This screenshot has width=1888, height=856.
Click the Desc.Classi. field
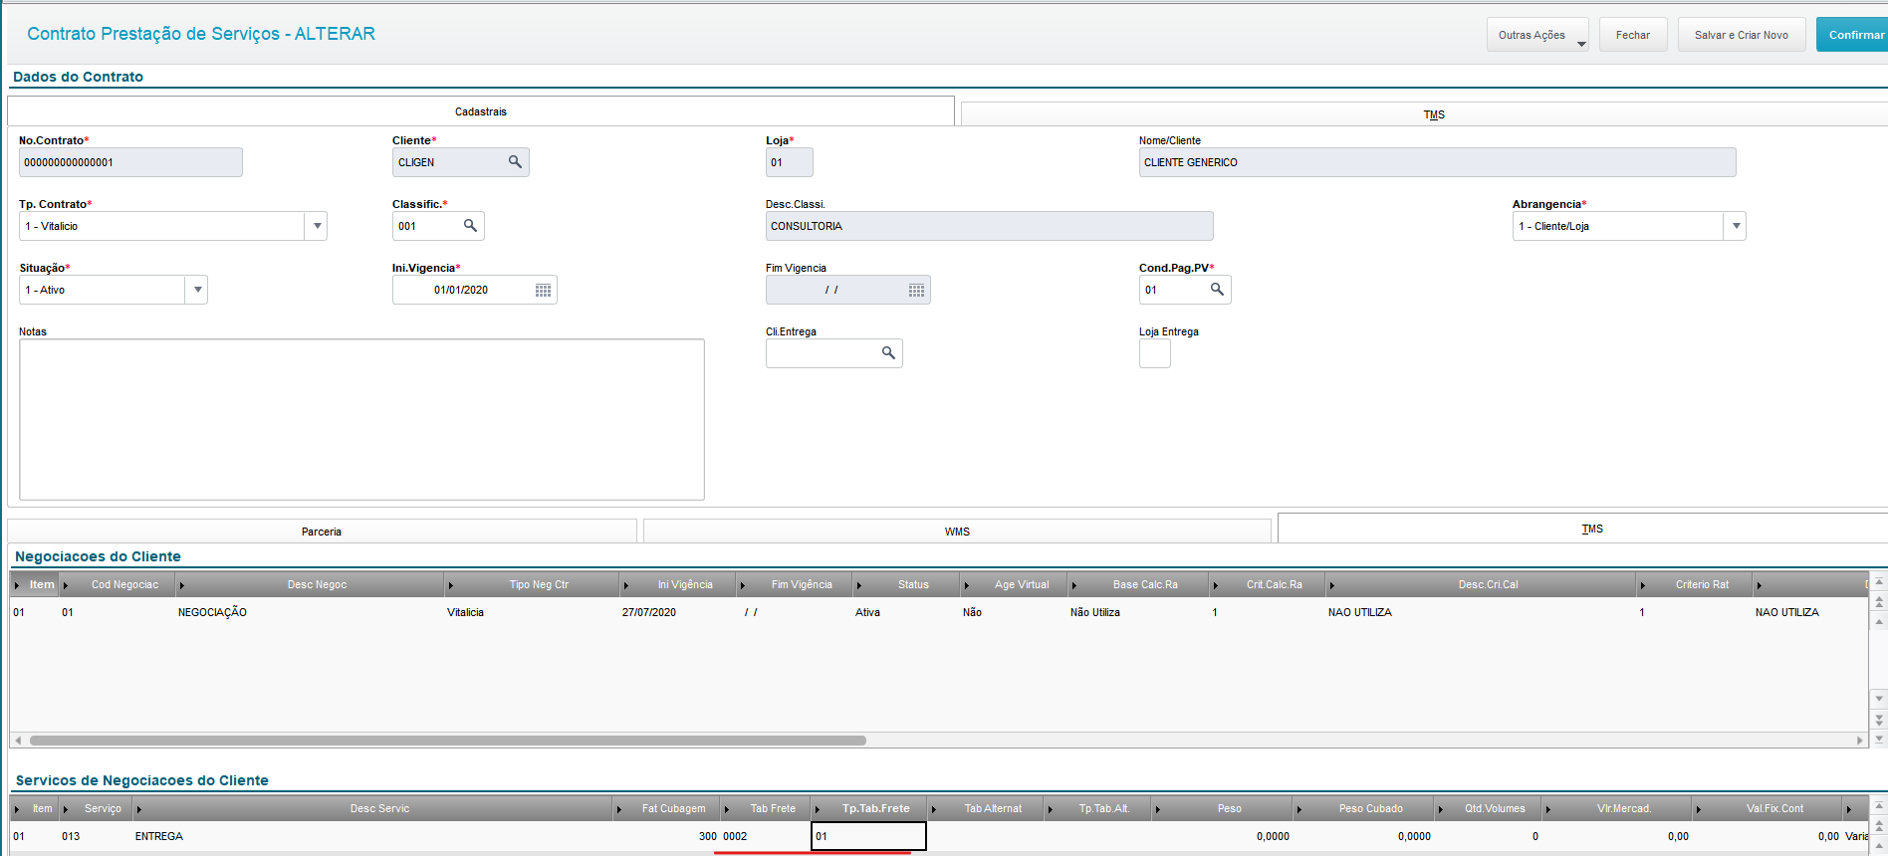(989, 226)
